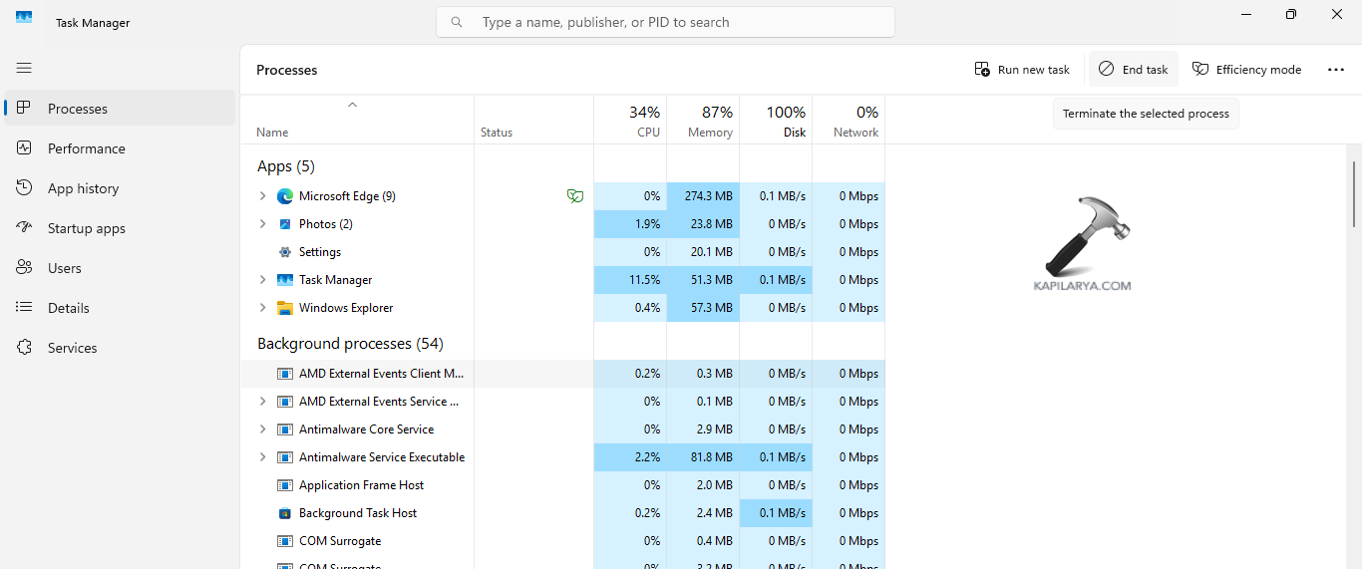Open the Performance page
The image size is (1362, 569).
[87, 148]
